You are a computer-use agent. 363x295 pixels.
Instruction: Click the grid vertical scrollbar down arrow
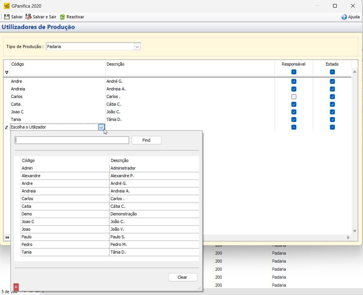click(x=354, y=231)
